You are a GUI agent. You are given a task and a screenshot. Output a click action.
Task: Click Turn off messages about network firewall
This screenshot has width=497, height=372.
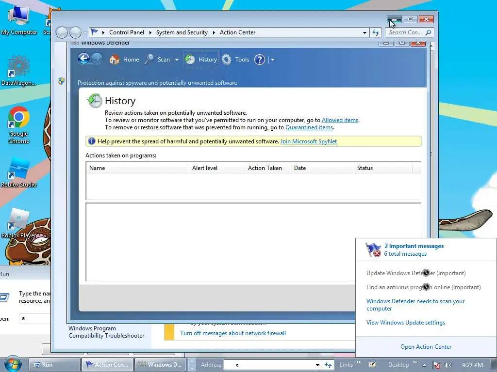click(x=233, y=333)
